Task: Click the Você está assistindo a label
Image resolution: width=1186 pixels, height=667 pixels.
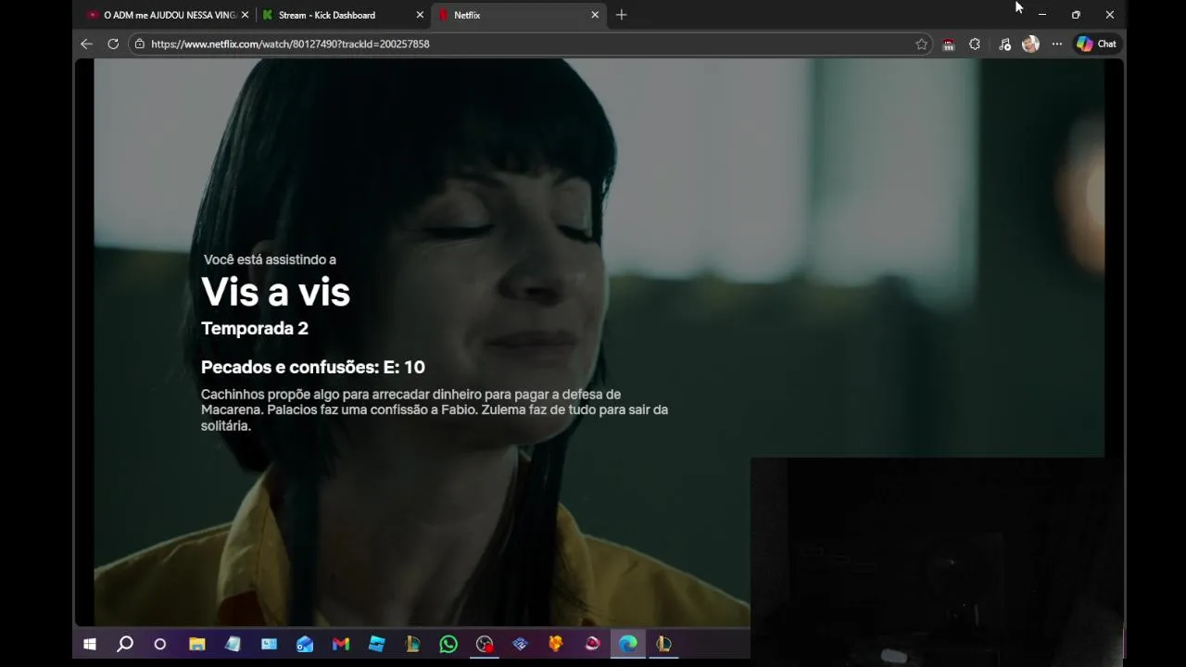Action: (270, 259)
